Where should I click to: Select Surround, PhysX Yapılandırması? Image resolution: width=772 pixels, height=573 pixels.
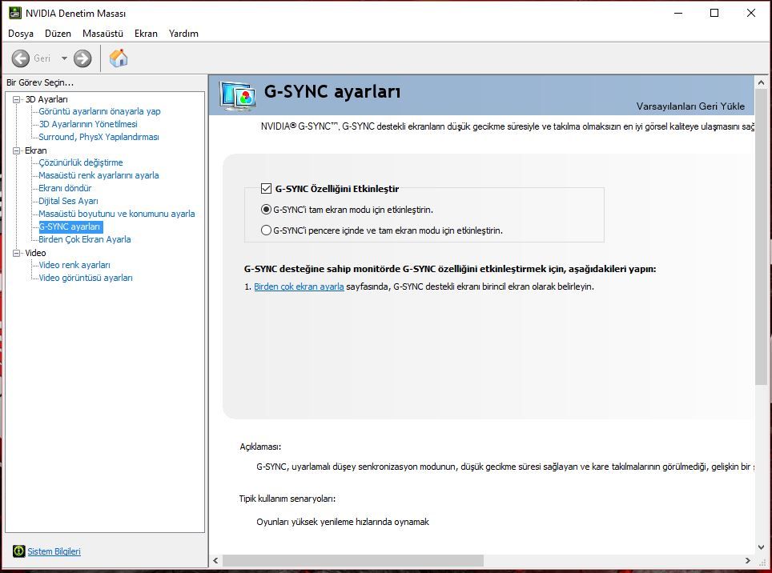pyautogui.click(x=99, y=137)
